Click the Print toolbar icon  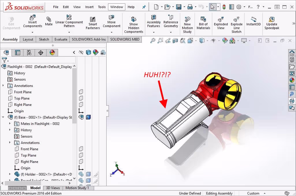[x=190, y=7]
